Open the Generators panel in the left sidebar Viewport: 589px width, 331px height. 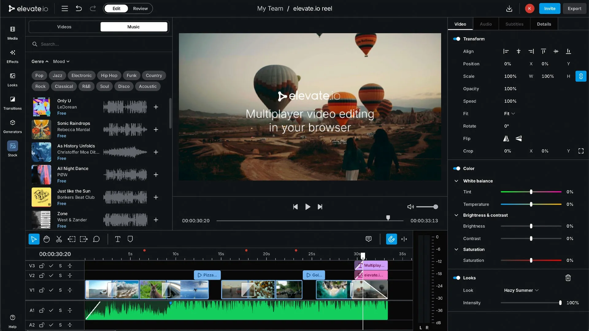pos(12,126)
